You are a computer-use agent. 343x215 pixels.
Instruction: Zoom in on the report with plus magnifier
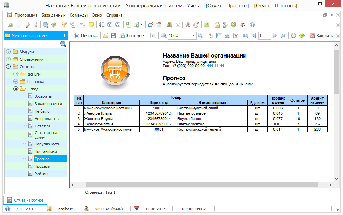click(164, 35)
